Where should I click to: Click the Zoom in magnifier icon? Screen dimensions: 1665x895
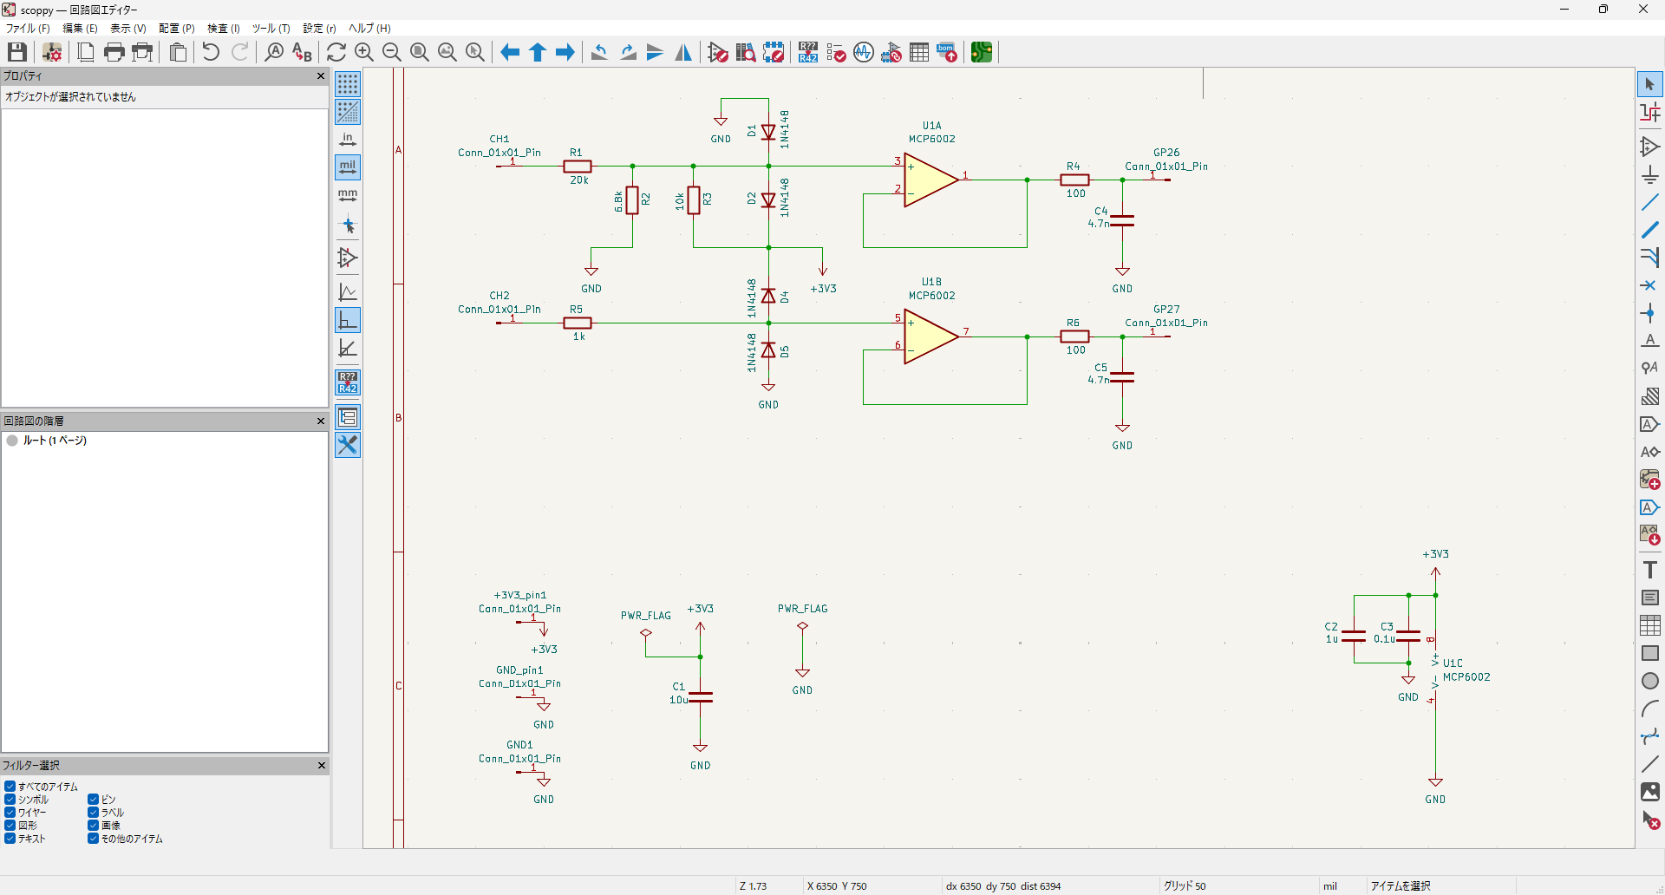(364, 52)
